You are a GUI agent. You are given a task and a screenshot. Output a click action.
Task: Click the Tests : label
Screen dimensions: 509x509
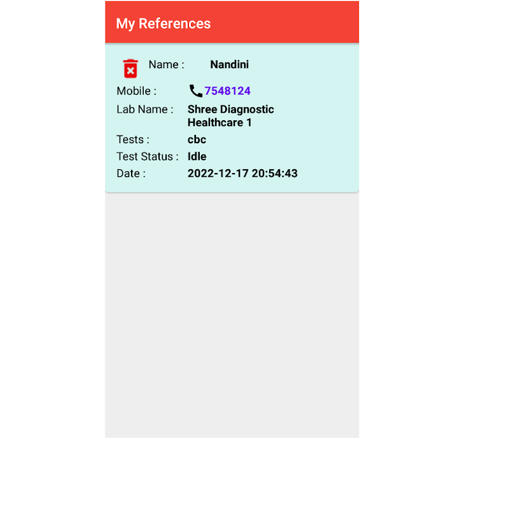click(x=133, y=139)
